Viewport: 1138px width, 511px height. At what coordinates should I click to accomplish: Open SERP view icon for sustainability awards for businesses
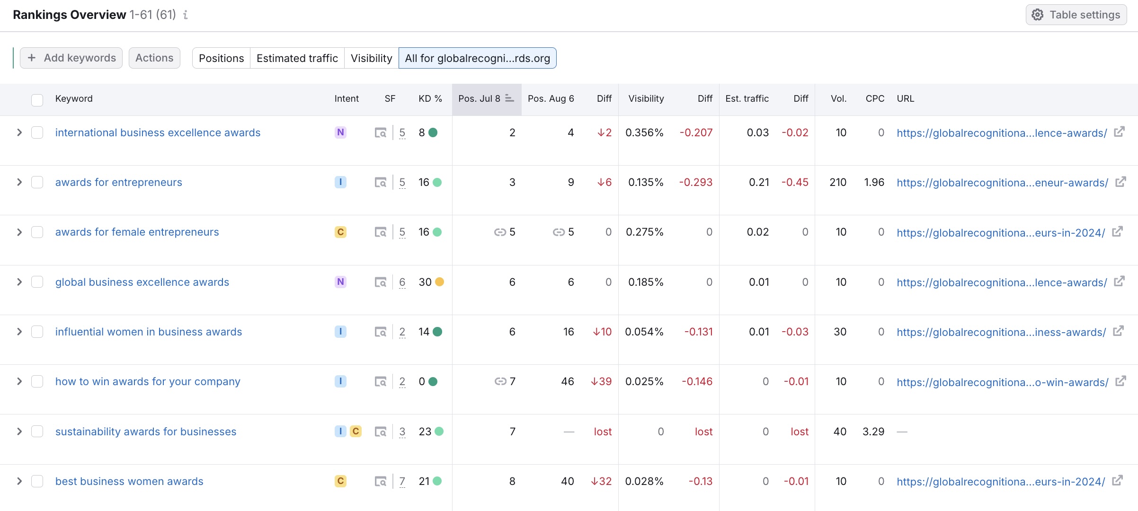(381, 432)
